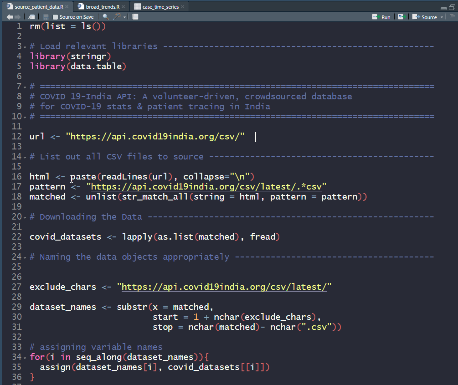Click the covid_datasets variable on line 22

click(x=66, y=236)
